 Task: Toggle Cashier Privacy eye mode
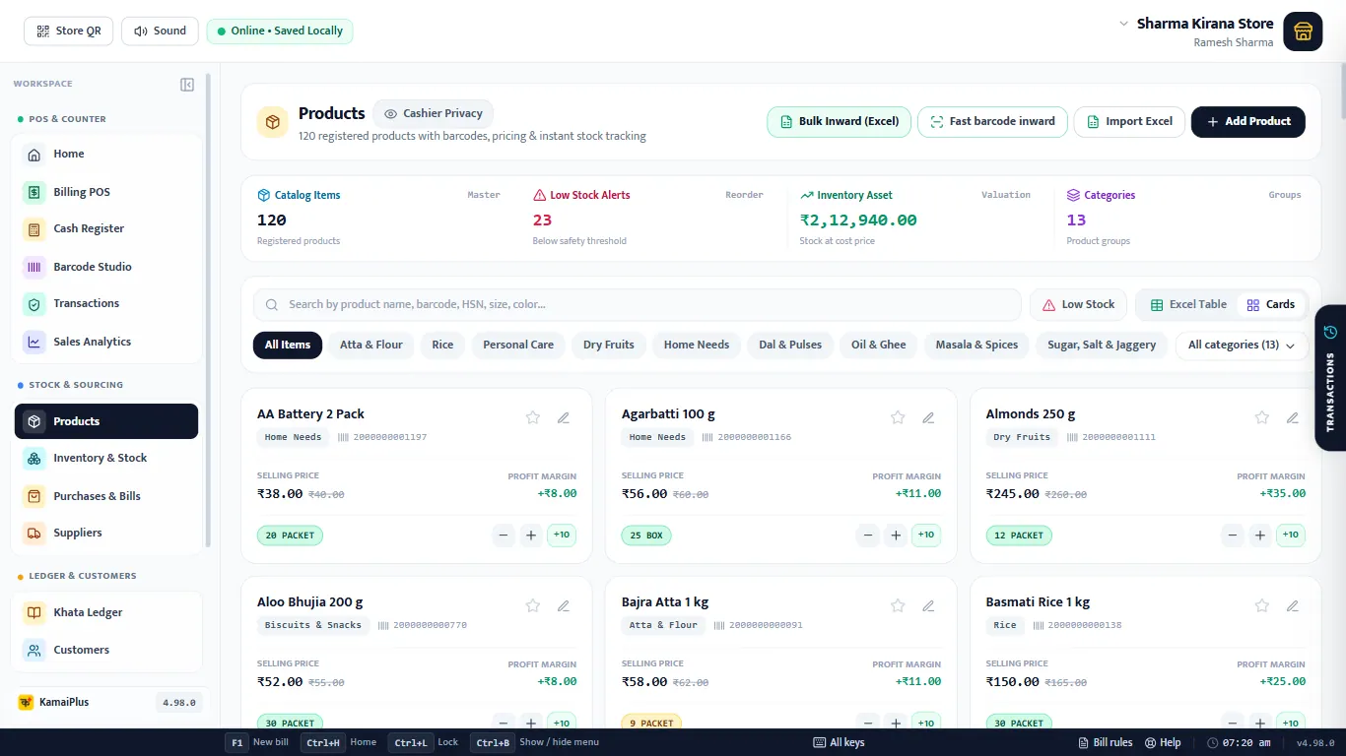tap(434, 113)
